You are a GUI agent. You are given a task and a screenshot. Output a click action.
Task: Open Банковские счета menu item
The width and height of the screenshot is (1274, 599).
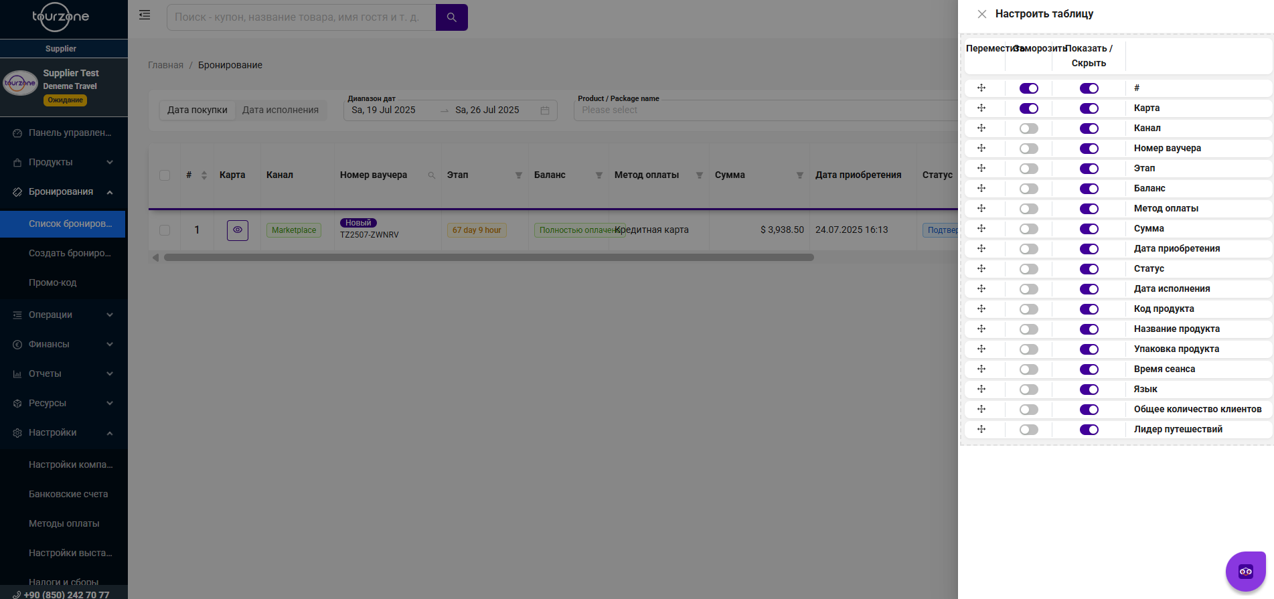pos(64,494)
